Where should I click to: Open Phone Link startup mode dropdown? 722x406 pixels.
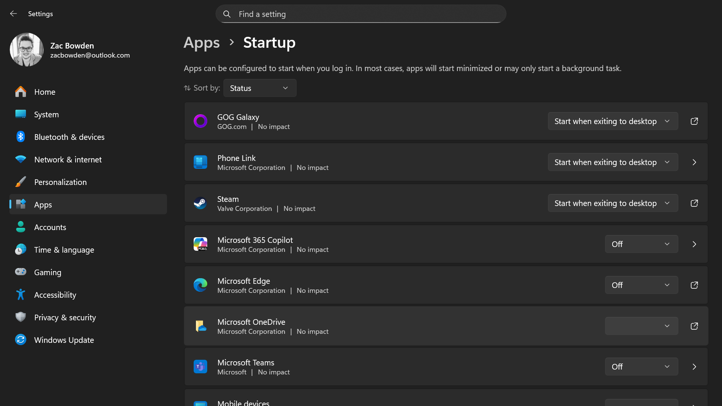pyautogui.click(x=613, y=162)
